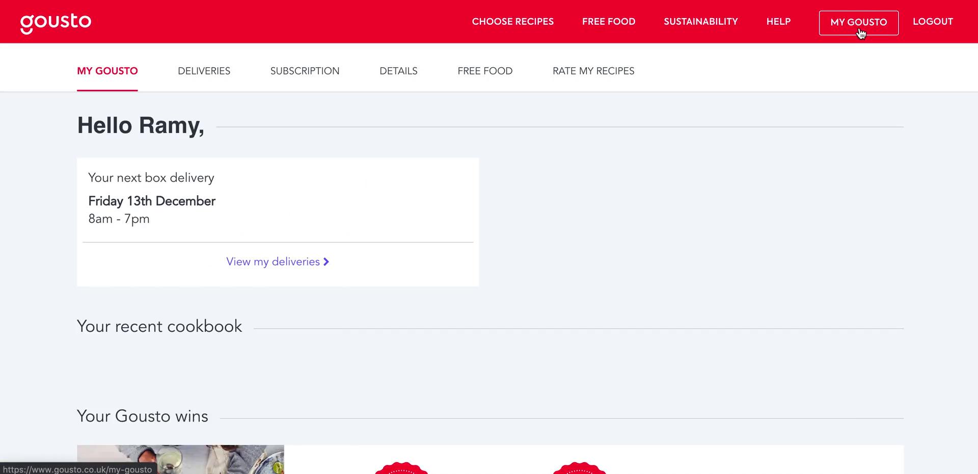Click the first red Gousto wins badge

pos(401,468)
